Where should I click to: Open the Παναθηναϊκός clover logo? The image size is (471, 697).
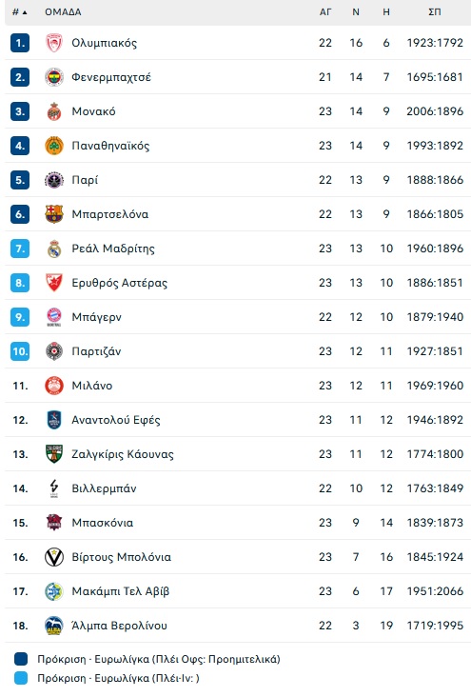[54, 146]
